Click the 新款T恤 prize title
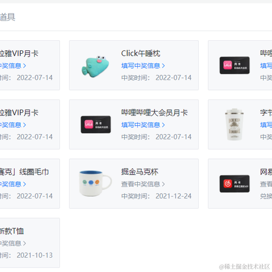 point(12,231)
